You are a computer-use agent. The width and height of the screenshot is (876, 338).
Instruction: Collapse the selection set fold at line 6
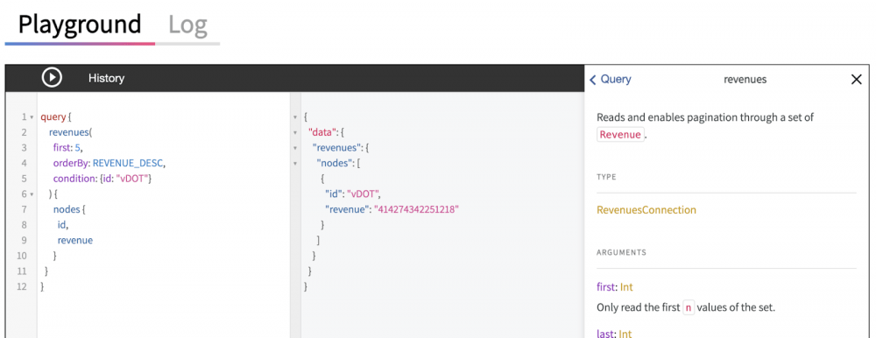32,194
